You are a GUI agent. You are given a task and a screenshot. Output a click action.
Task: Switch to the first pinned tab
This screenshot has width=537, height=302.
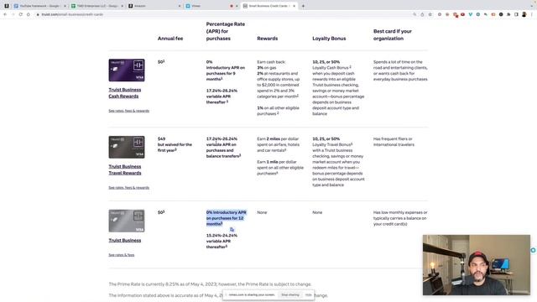coord(7,6)
